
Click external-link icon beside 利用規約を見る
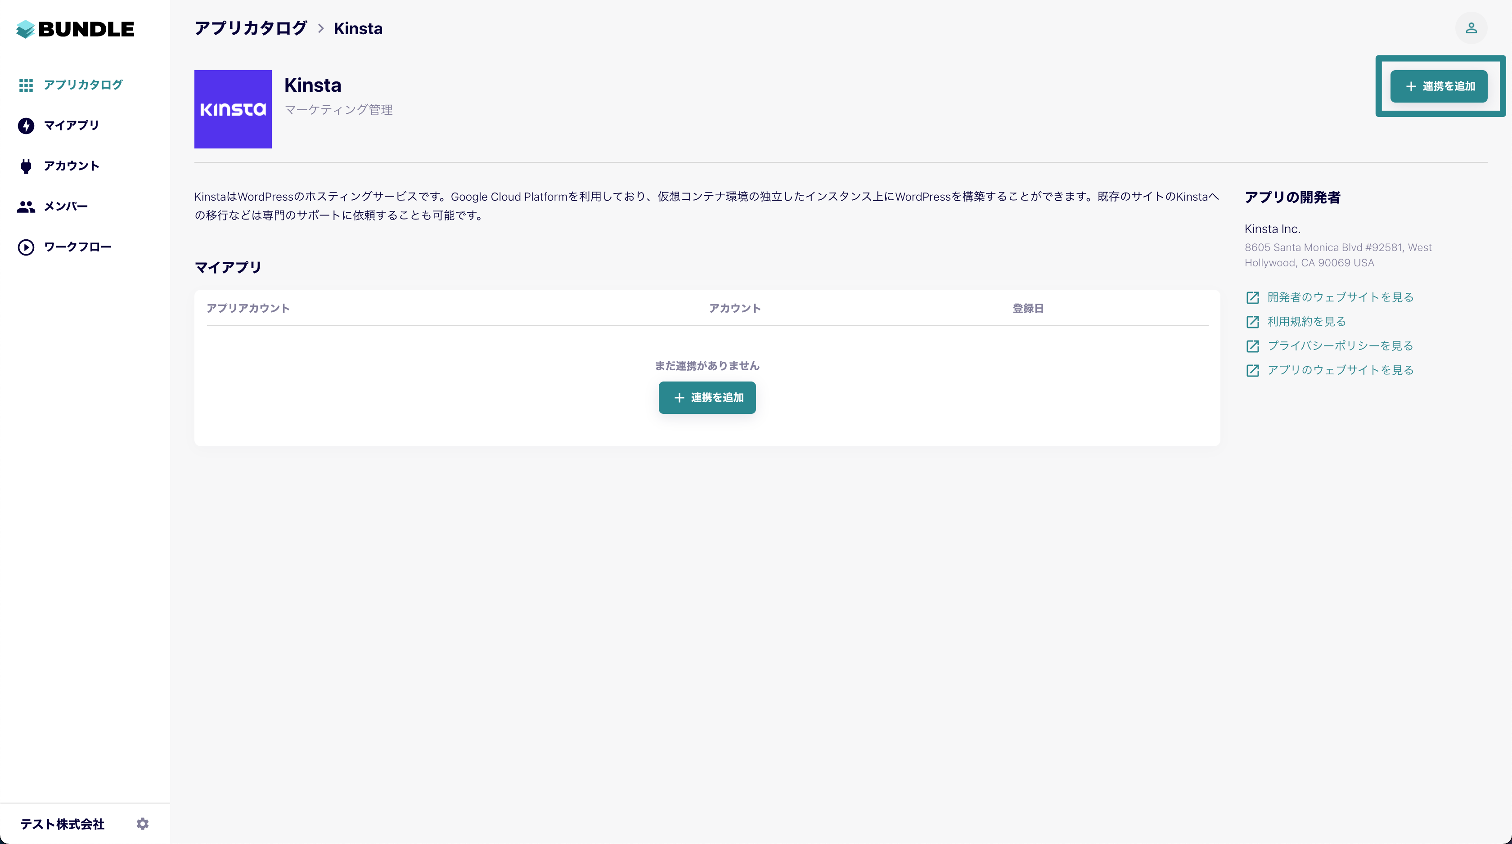point(1252,322)
